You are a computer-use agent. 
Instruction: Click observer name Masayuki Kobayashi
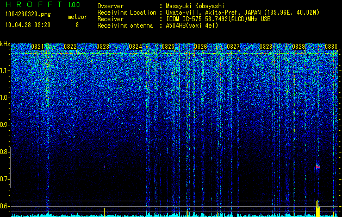195,6
